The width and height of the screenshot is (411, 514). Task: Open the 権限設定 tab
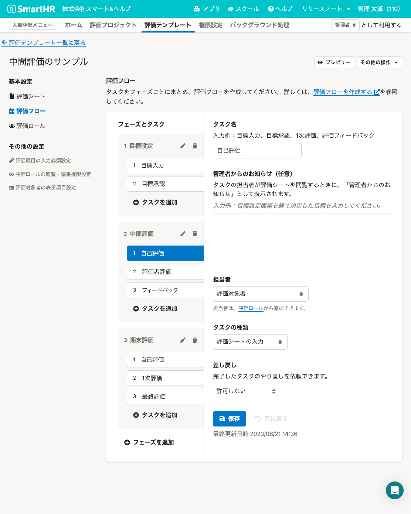tap(211, 25)
